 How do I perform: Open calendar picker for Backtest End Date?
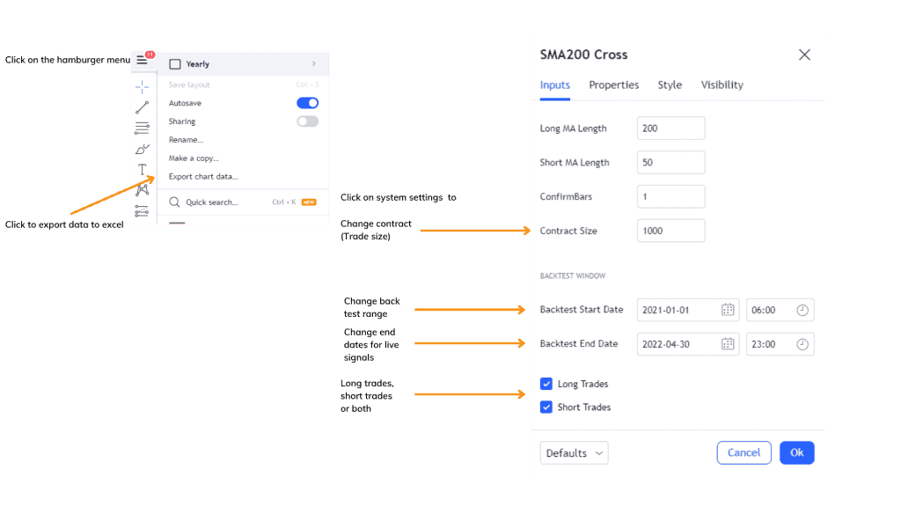pos(728,344)
